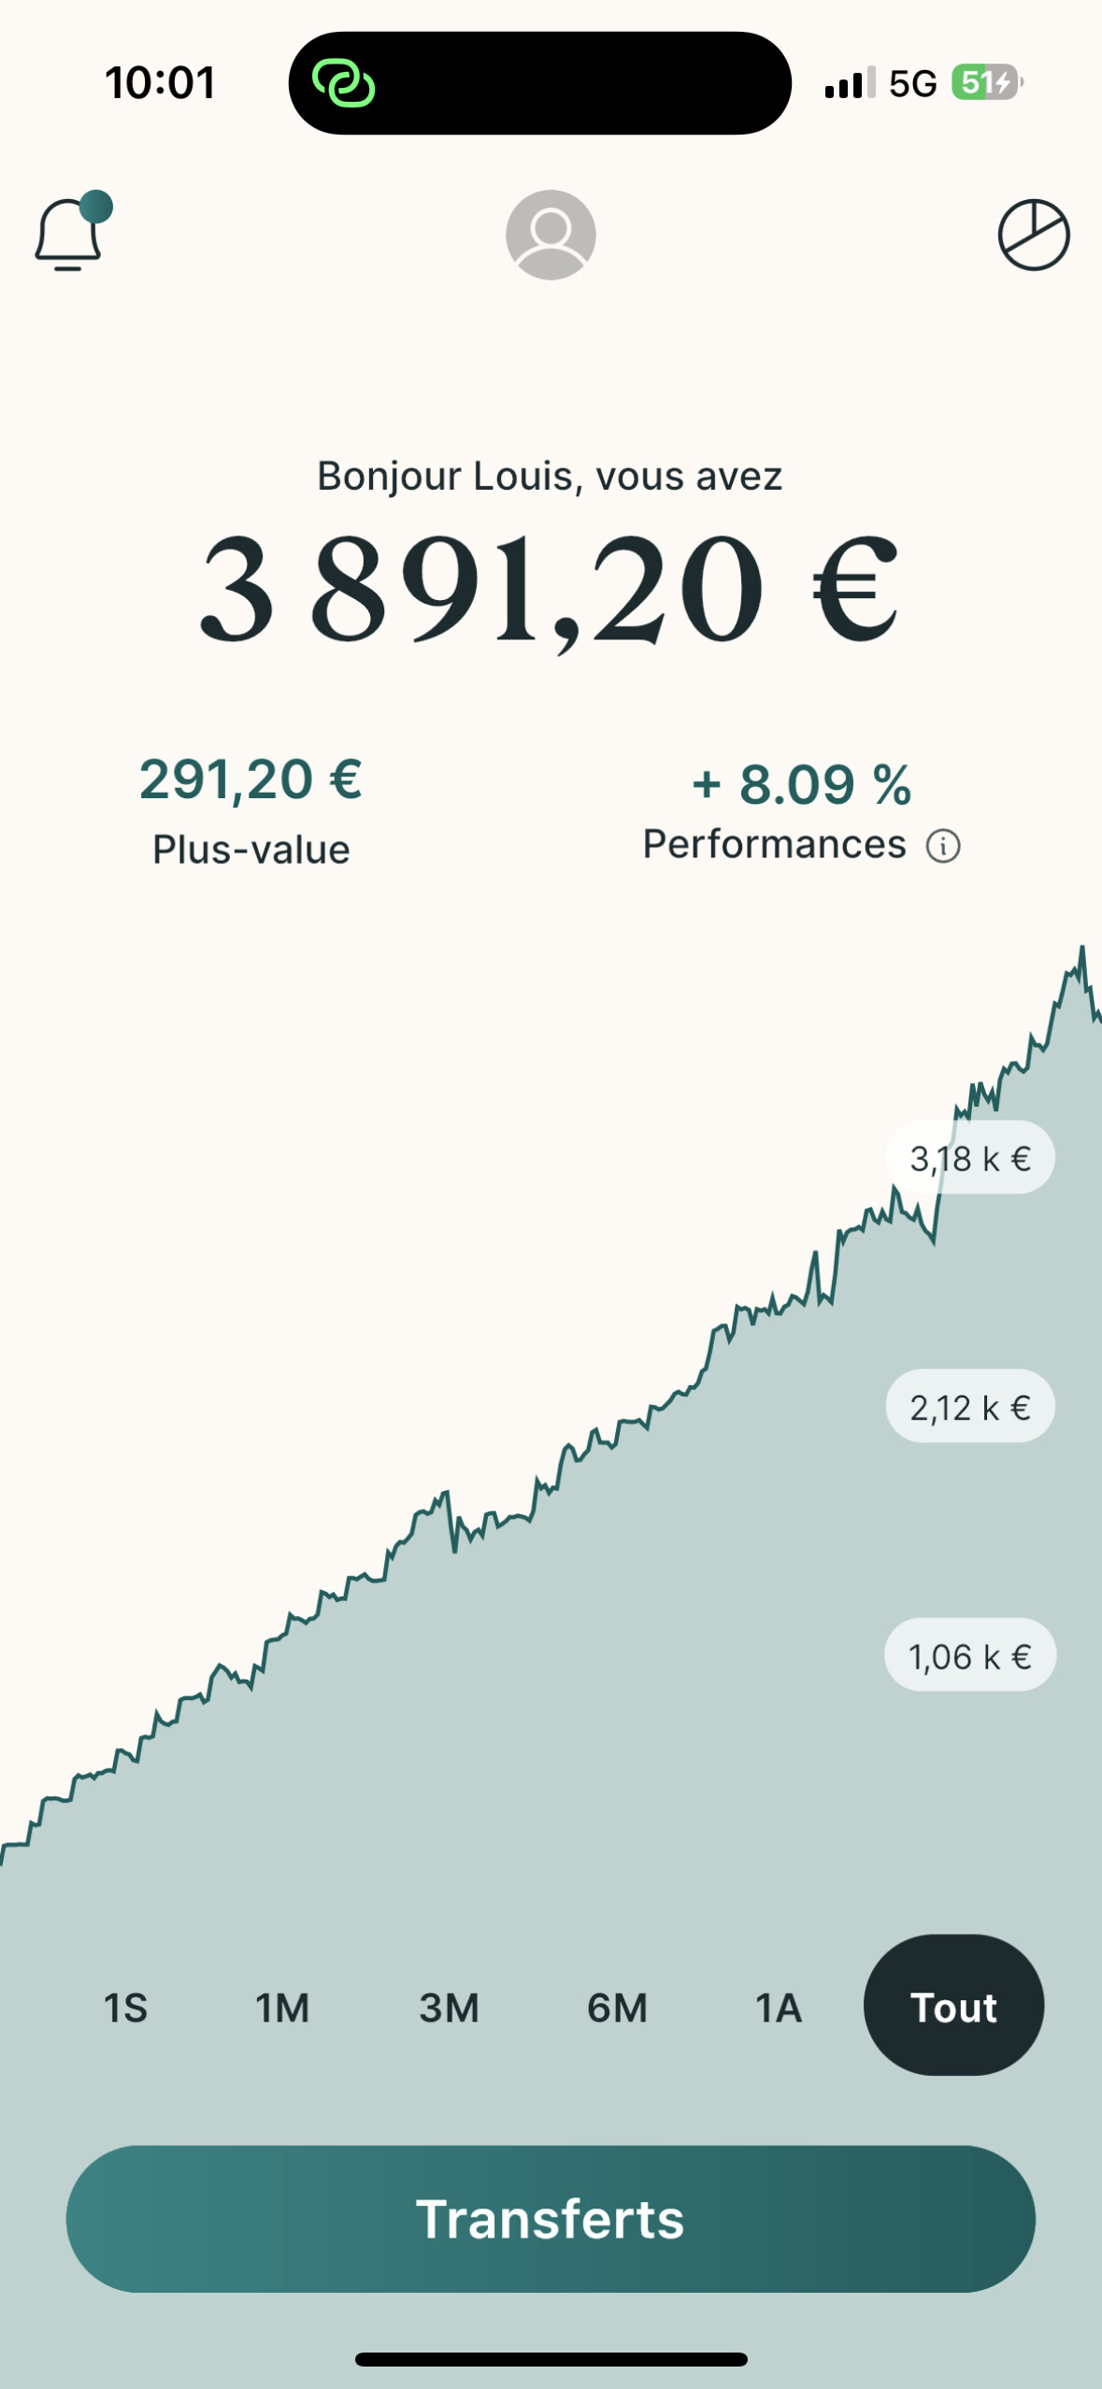Show the 3M chart period
This screenshot has width=1102, height=2389.
(449, 2008)
